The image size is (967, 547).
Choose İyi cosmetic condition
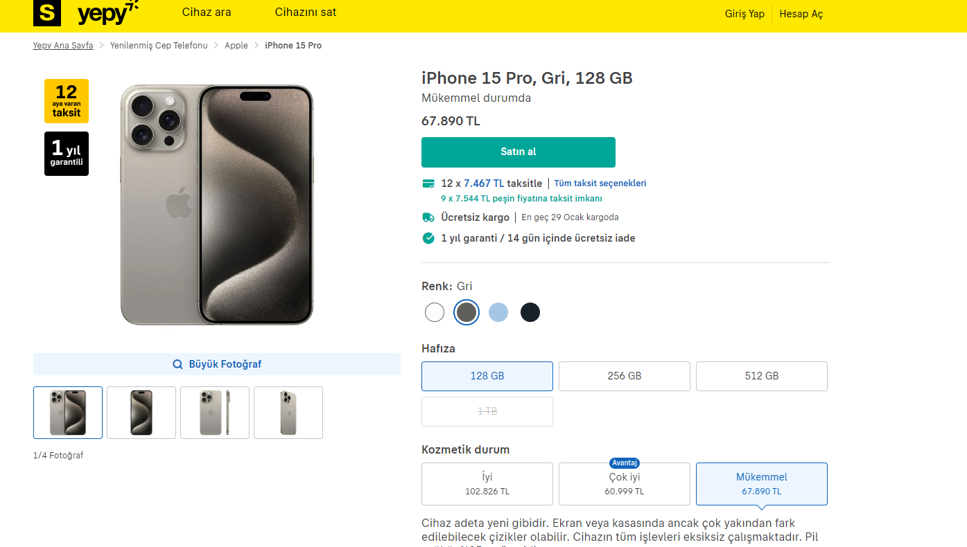(x=487, y=484)
